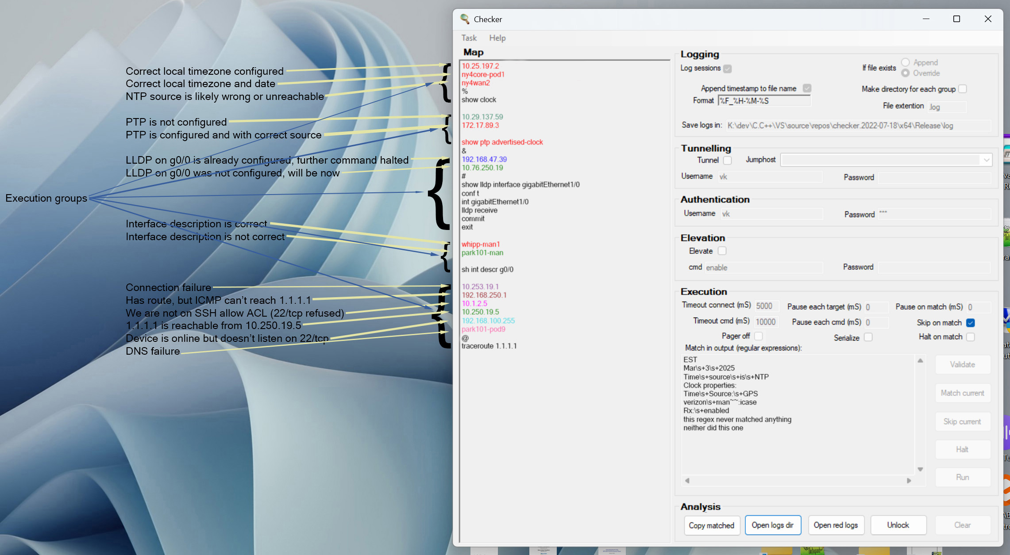This screenshot has height=555, width=1010.
Task: Click the down arrow of regex list scrollbar
Action: click(x=920, y=469)
